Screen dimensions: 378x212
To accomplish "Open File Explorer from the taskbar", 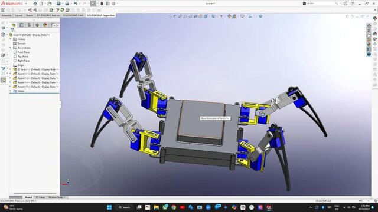I will (156, 207).
